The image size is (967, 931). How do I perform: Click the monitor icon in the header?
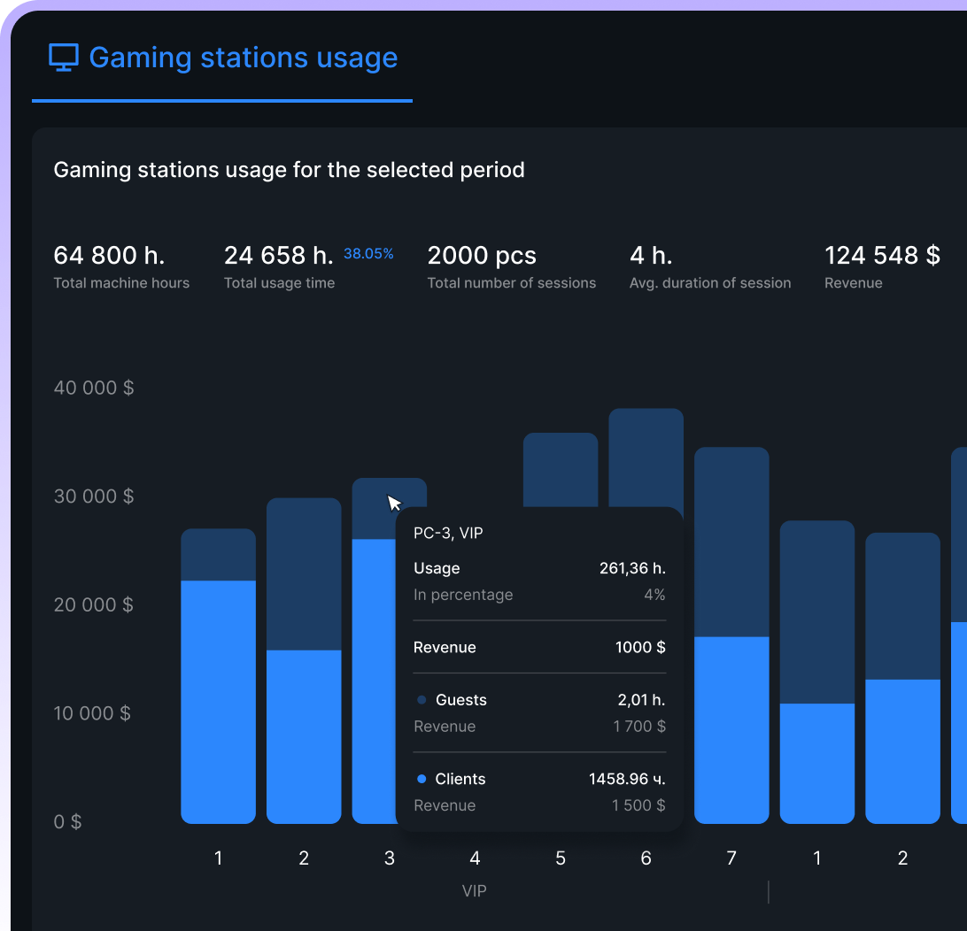tap(63, 58)
